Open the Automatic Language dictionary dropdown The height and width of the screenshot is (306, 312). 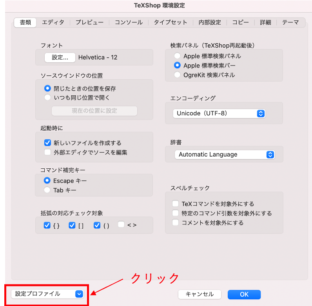coord(225,155)
